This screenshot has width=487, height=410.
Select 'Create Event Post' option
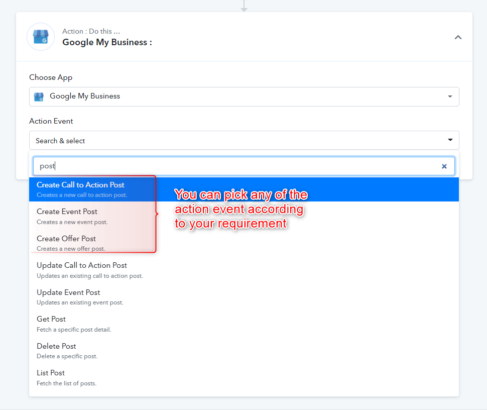(x=244, y=217)
